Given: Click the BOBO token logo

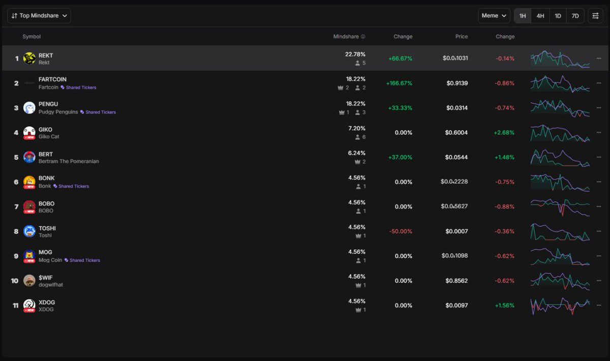Looking at the screenshot, I should [29, 206].
